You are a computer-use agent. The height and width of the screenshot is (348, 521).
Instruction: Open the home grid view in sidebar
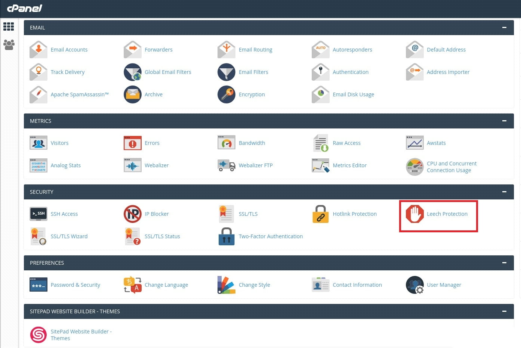coord(9,27)
